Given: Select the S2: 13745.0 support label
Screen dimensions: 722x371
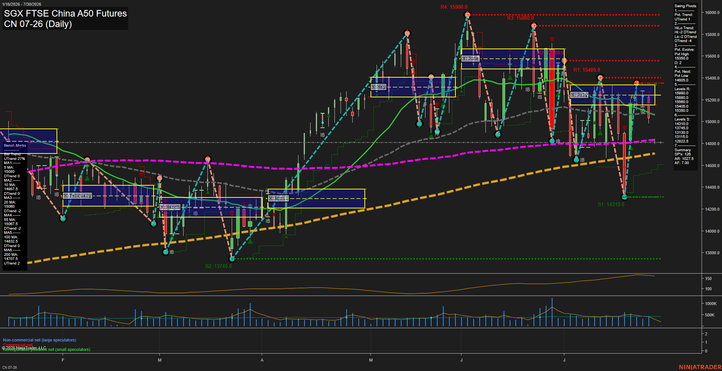Looking at the screenshot, I should (x=218, y=266).
